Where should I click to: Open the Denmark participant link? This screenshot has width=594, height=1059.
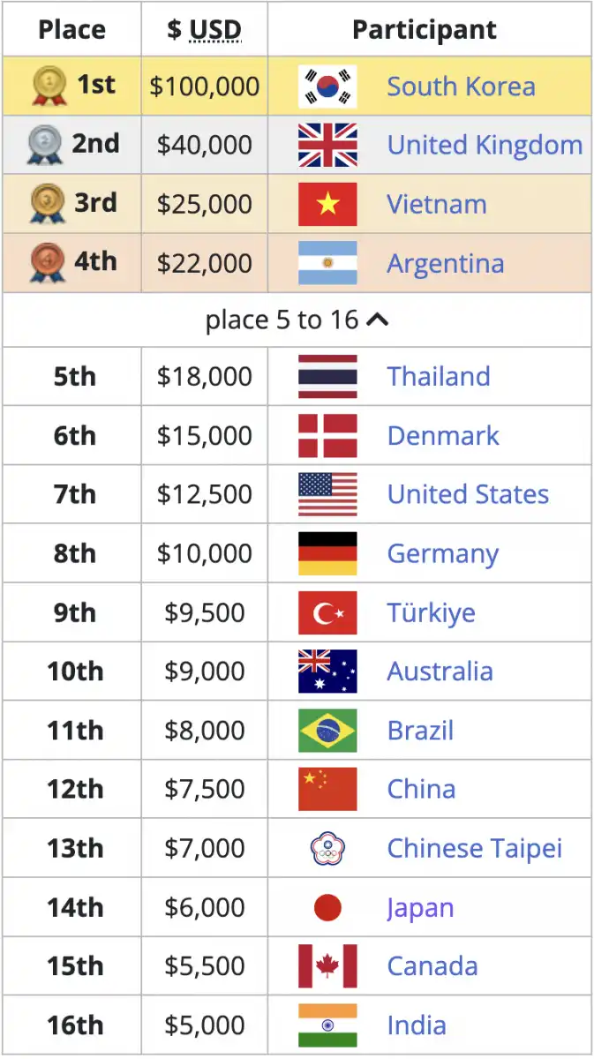click(x=443, y=436)
